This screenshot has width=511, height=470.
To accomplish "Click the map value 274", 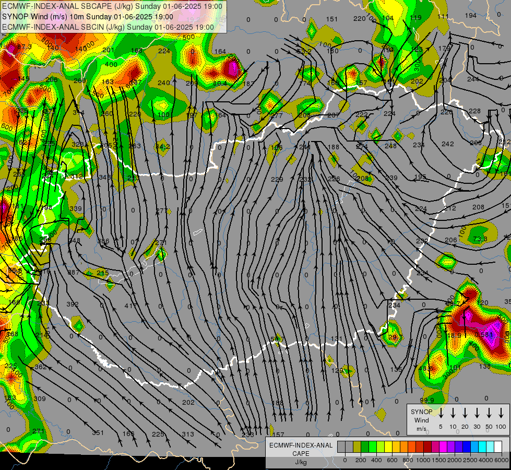I will pyautogui.click(x=362, y=146).
